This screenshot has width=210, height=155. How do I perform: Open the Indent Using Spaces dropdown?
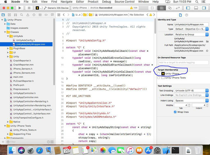pyautogui.click(x=191, y=101)
